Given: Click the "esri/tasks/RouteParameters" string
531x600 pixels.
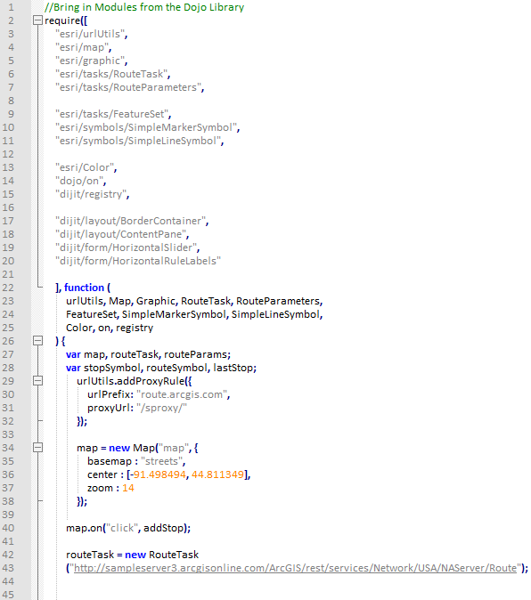Looking at the screenshot, I should click(128, 87).
